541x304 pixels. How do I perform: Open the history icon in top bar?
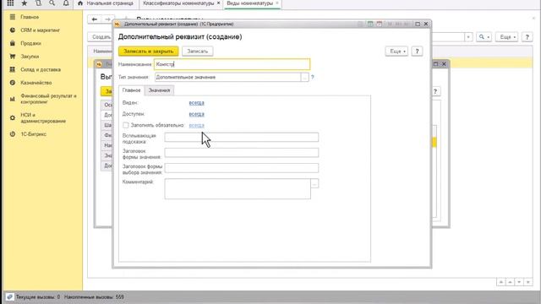(38, 3)
